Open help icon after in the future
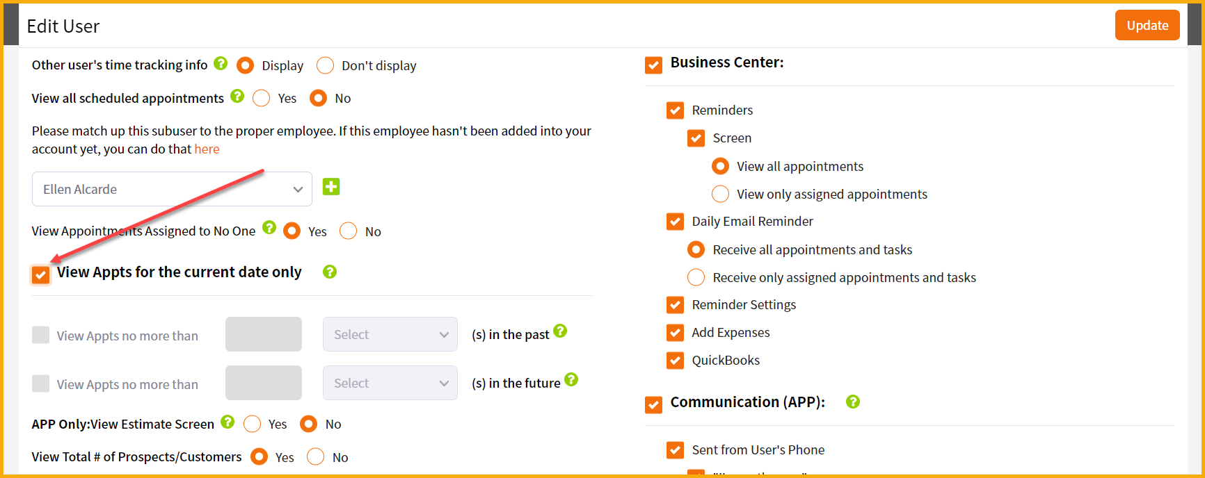The image size is (1205, 478). [571, 379]
